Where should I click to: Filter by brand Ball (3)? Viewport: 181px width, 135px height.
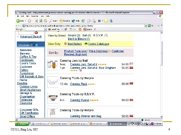(86, 35)
